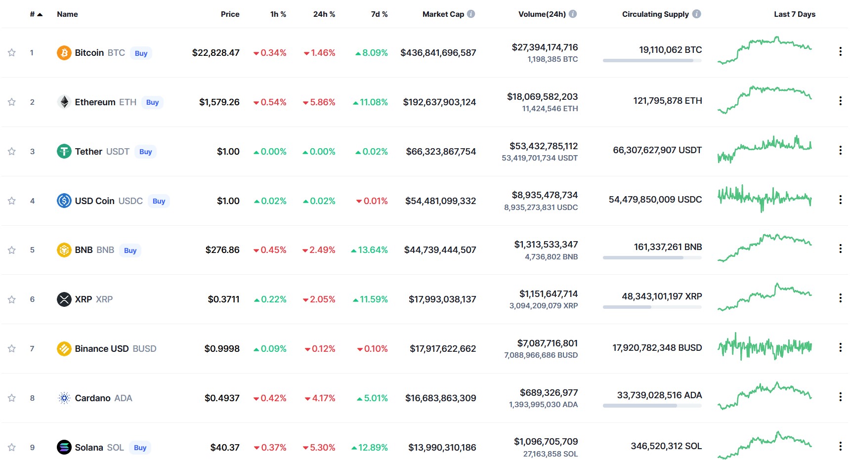Click the Ethereum diamond logo icon
Viewport: 851px width, 460px height.
(64, 102)
